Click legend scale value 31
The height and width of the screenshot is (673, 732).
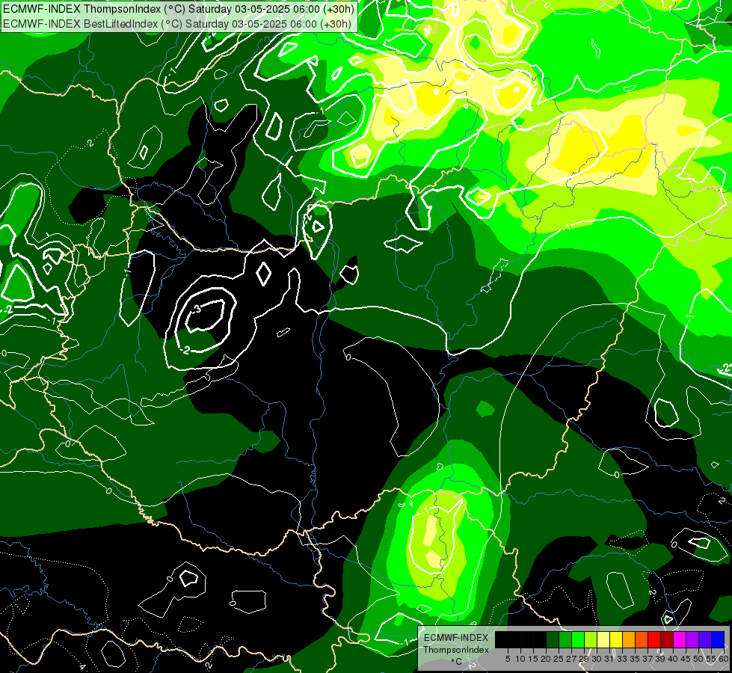[x=609, y=659]
